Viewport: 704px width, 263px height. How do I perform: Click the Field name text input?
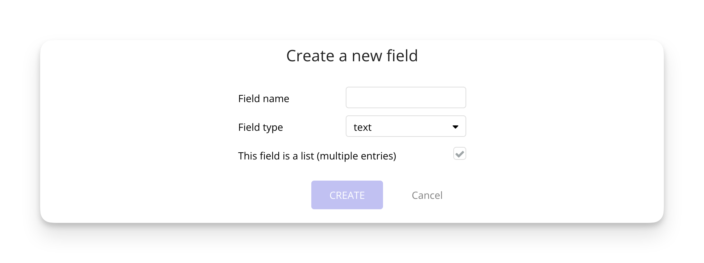(x=406, y=97)
